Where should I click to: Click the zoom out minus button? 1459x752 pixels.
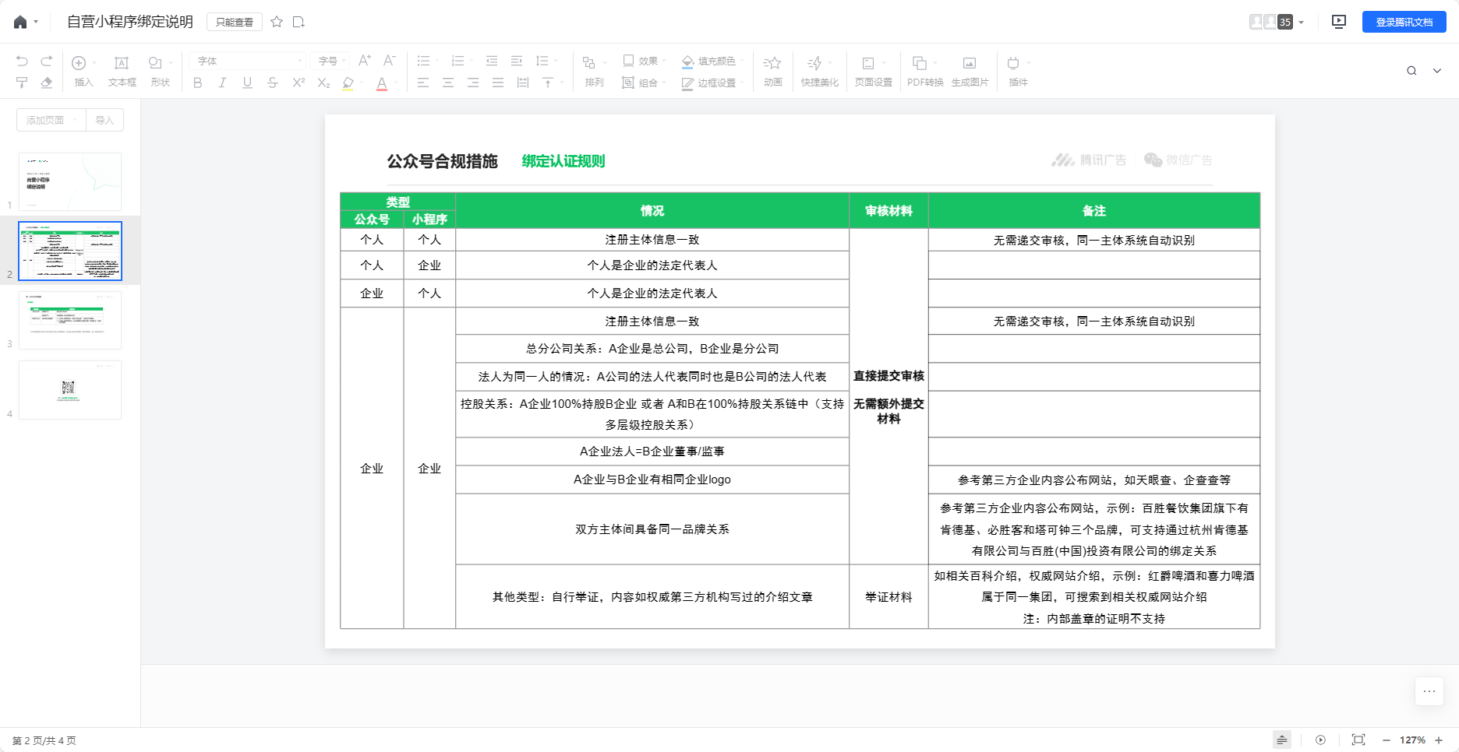coord(1387,740)
